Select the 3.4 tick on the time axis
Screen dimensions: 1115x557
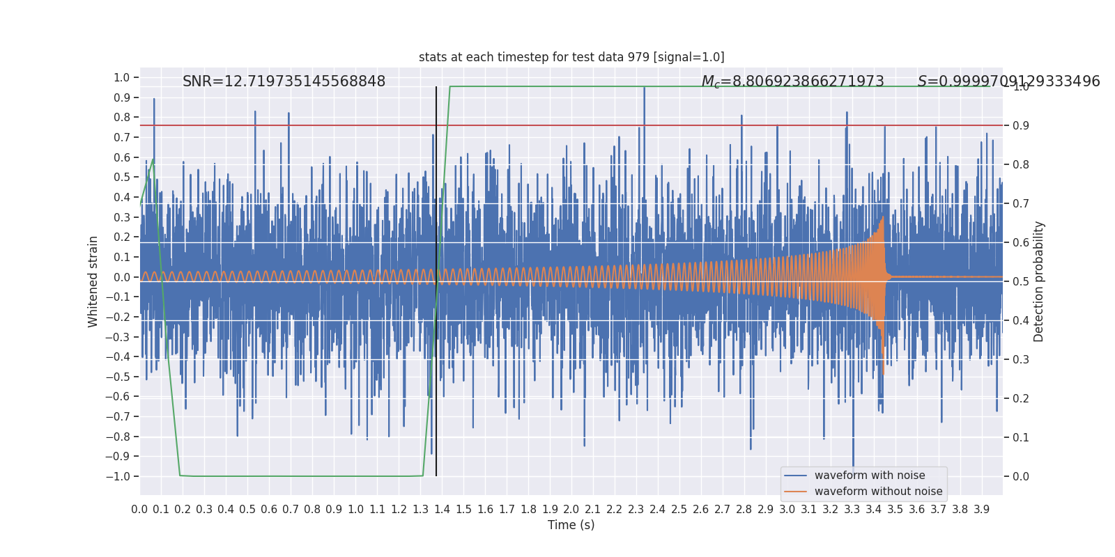pos(874,509)
